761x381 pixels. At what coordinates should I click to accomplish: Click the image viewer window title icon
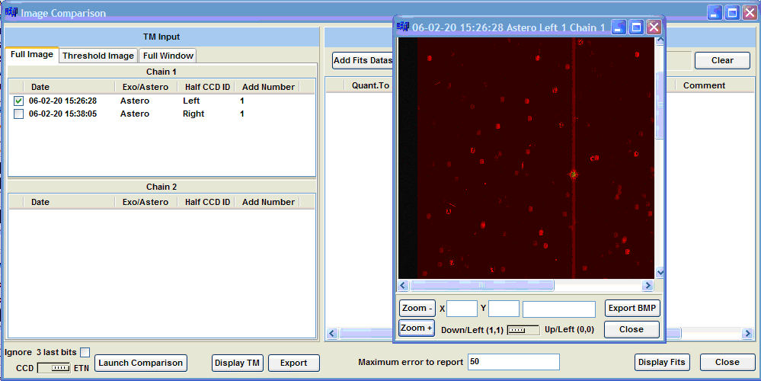pyautogui.click(x=404, y=27)
